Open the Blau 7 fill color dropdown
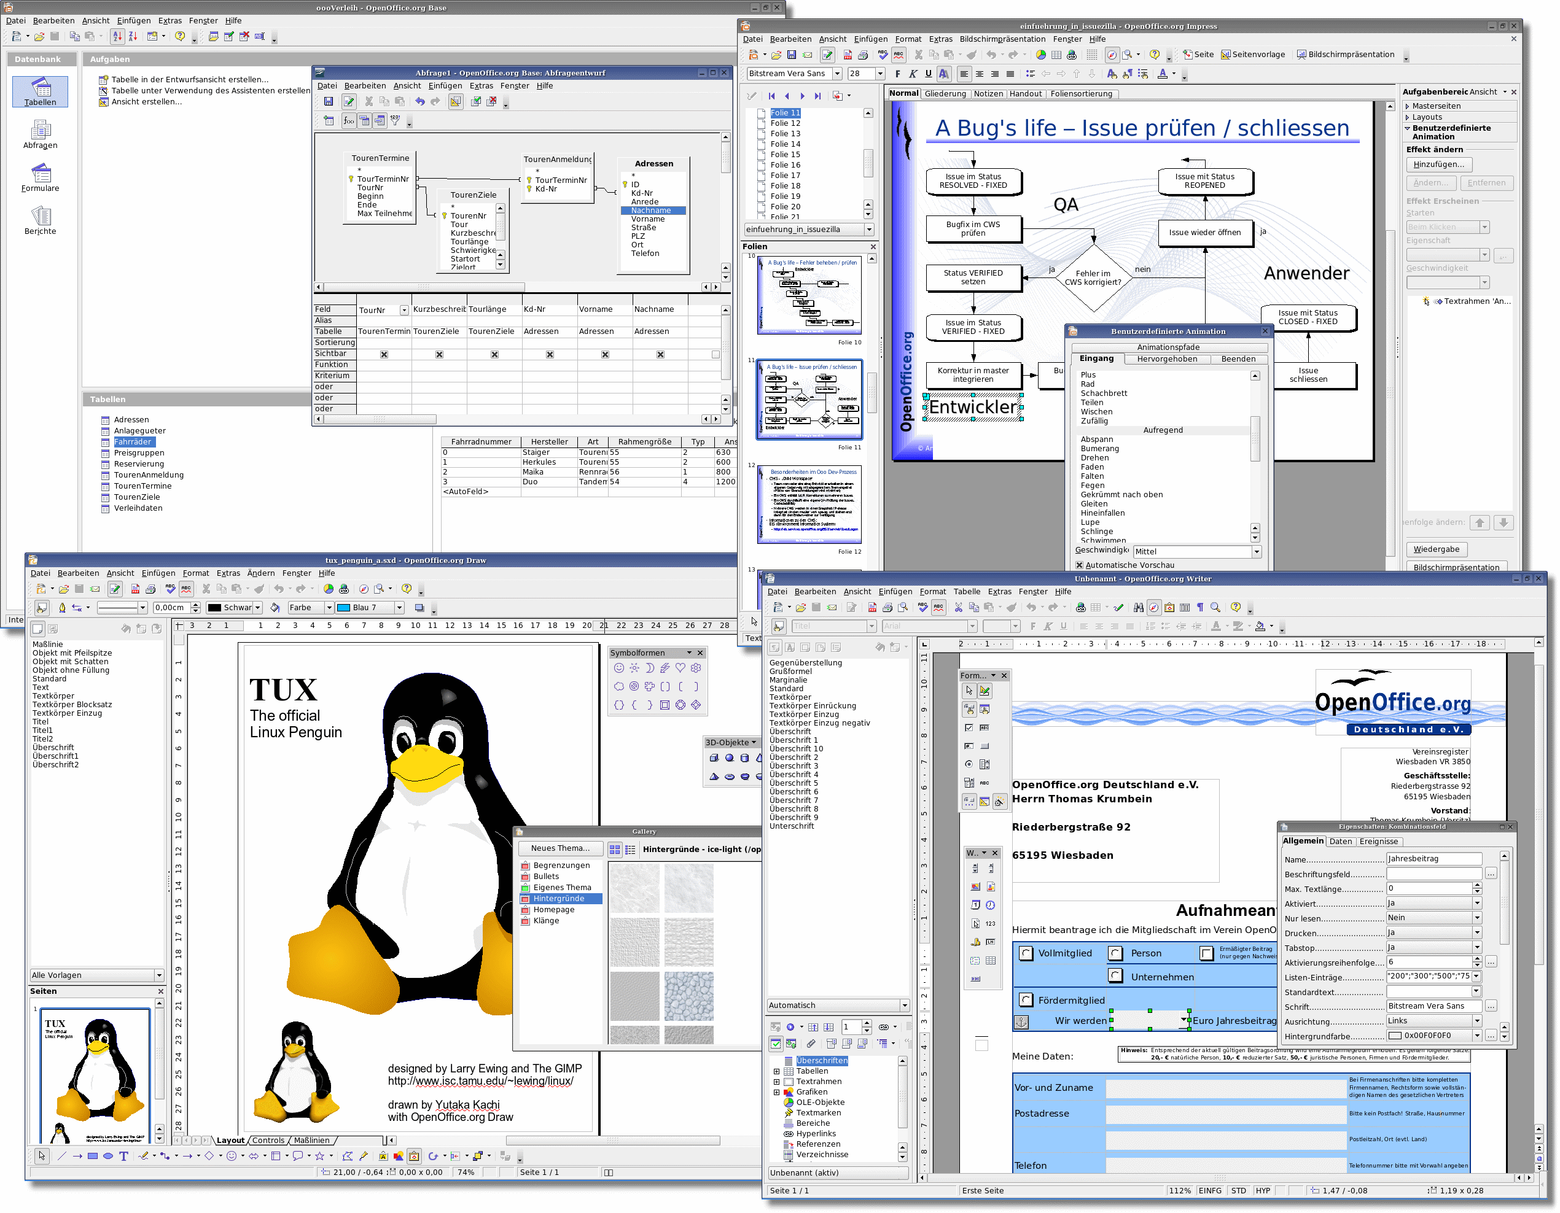1560x1213 pixels. [x=399, y=608]
